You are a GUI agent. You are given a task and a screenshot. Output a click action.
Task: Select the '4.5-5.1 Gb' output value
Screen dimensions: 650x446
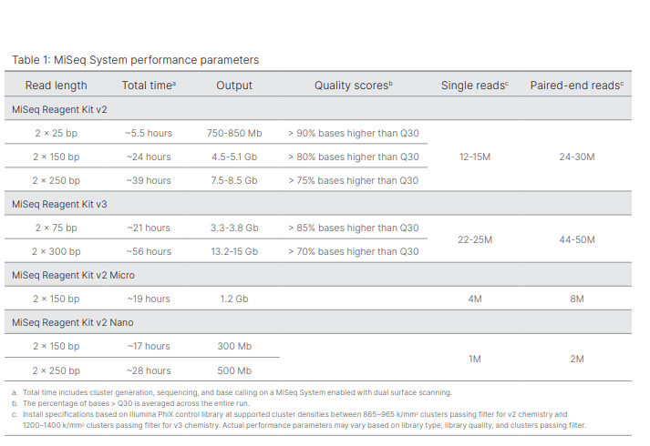(x=234, y=157)
